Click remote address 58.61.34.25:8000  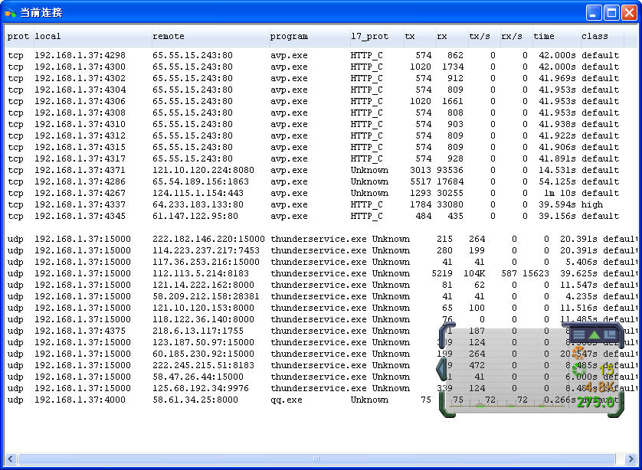point(195,399)
